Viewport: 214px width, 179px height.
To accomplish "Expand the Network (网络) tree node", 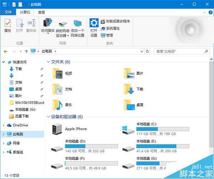I will [4, 143].
